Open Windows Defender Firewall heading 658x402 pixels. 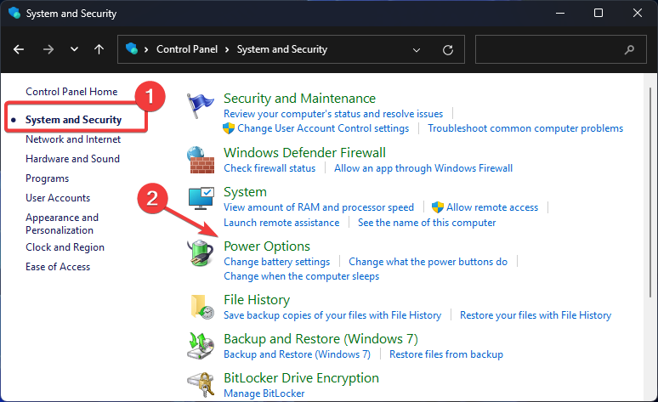pos(304,153)
